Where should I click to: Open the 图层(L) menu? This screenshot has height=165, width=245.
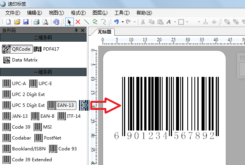click(x=100, y=13)
